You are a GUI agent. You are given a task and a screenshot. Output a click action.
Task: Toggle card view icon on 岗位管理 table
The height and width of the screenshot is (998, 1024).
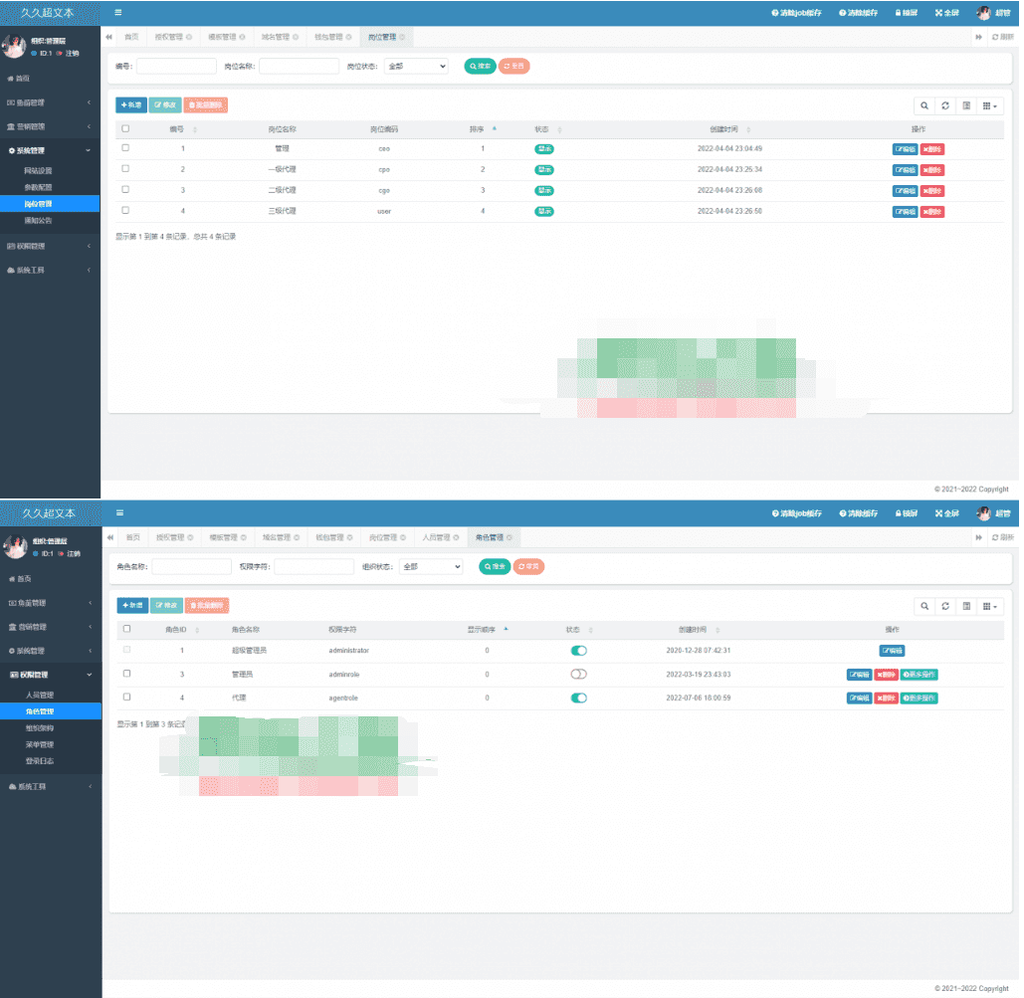pos(966,105)
